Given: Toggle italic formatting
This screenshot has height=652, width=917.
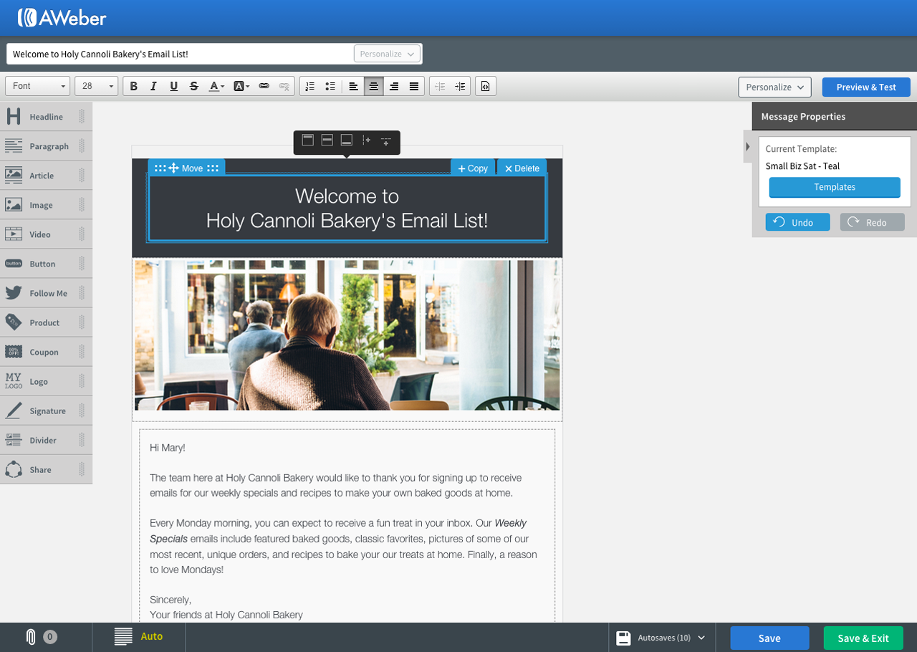Looking at the screenshot, I should point(153,86).
